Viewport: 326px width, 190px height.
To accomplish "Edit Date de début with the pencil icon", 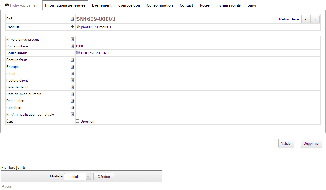I will 72,87.
